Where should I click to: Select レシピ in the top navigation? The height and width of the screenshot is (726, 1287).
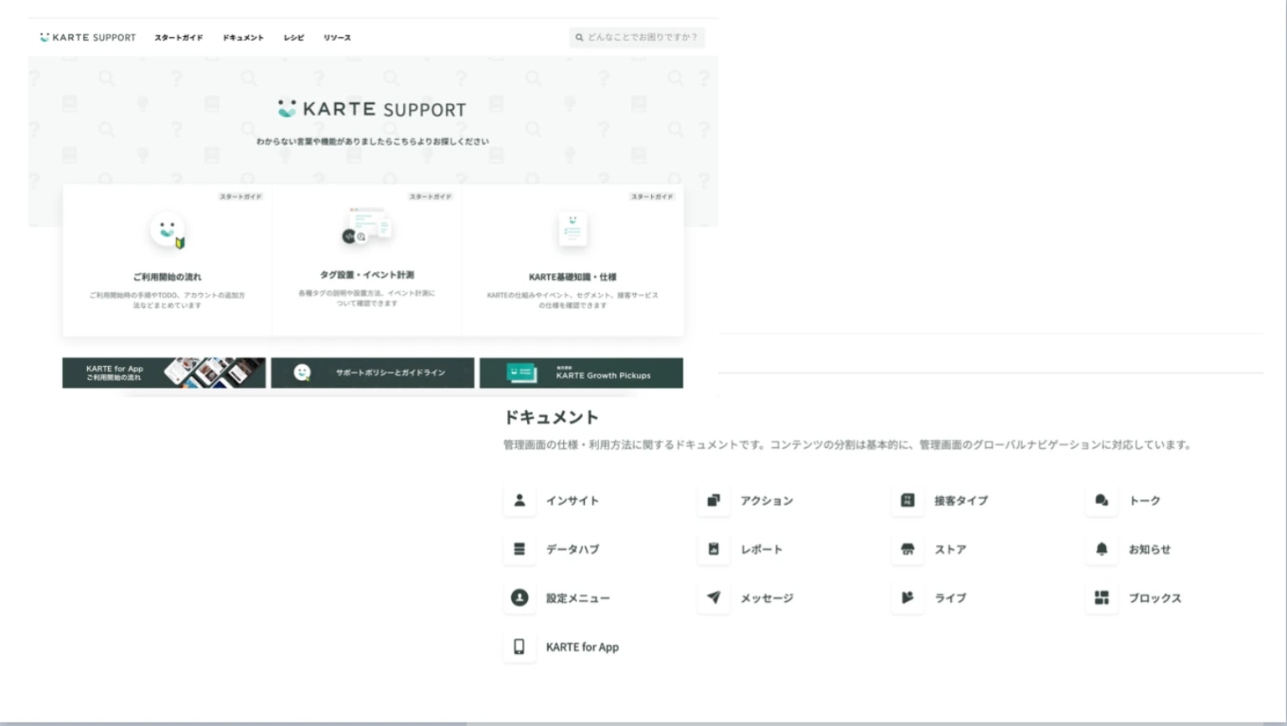pos(294,38)
